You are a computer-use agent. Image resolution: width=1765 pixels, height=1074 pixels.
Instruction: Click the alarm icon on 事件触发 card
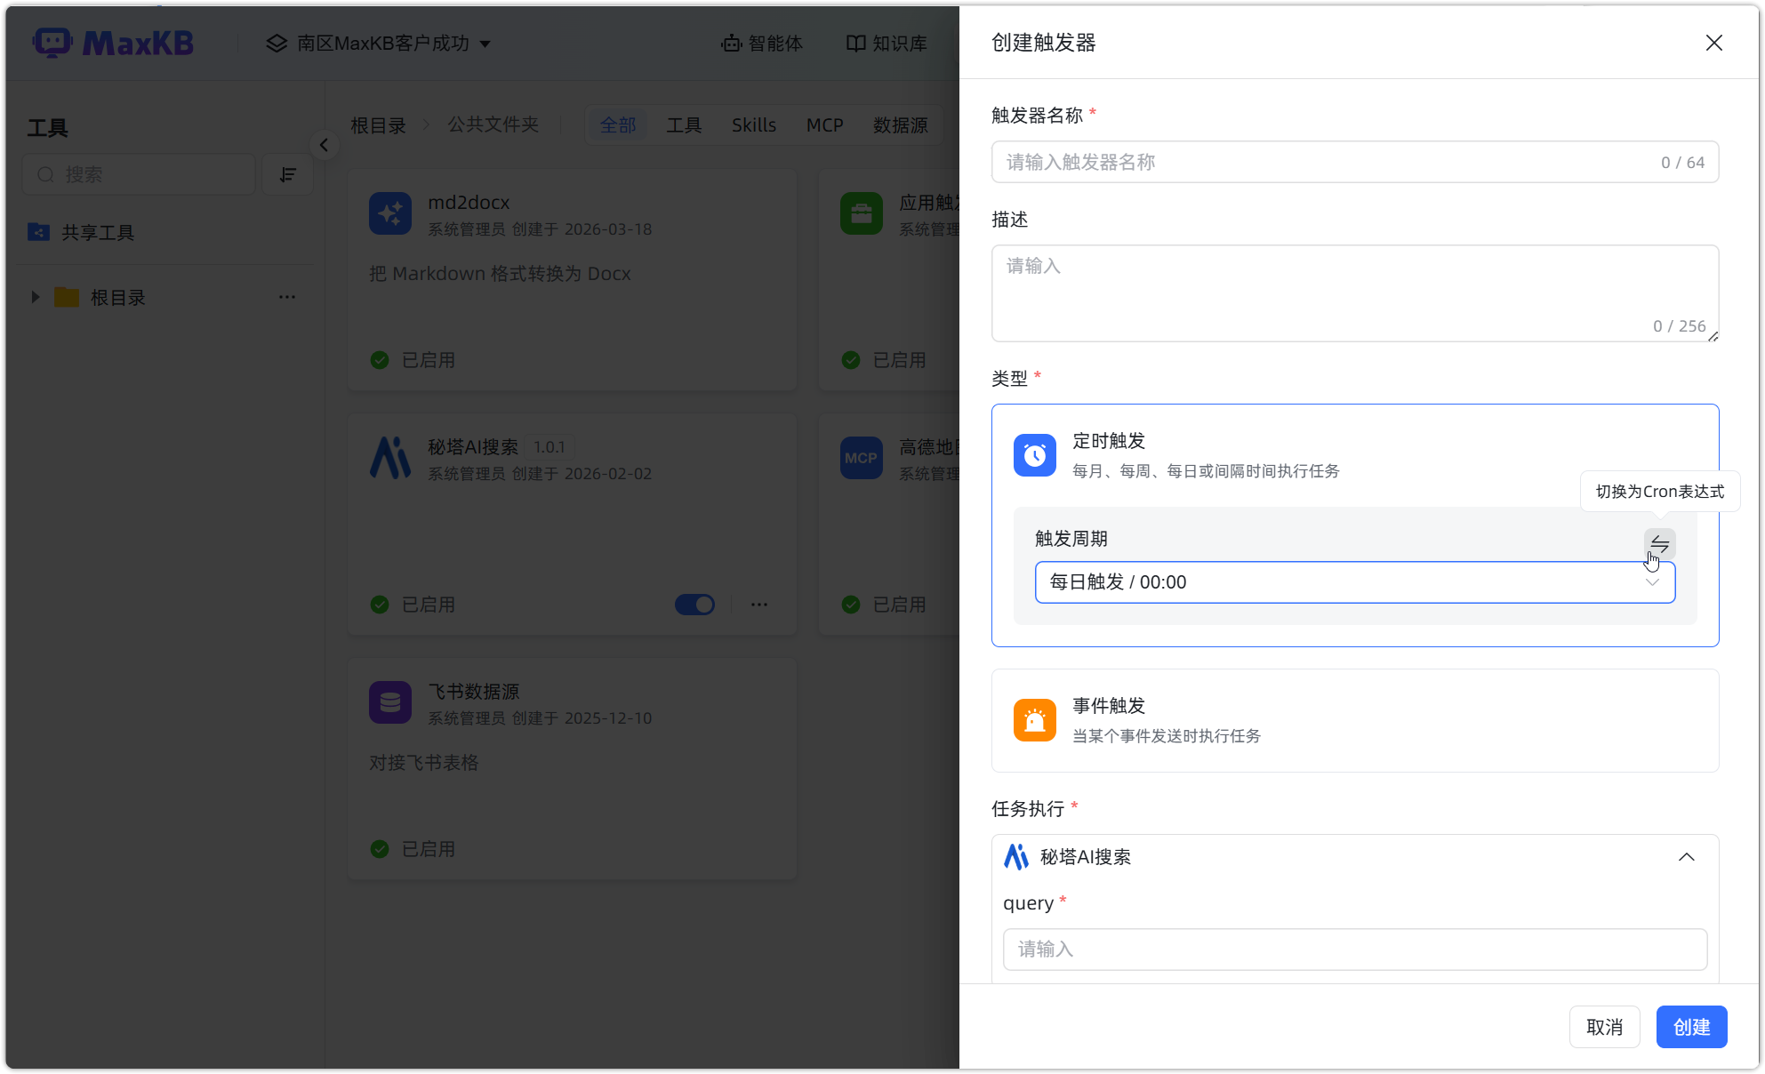(x=1034, y=720)
